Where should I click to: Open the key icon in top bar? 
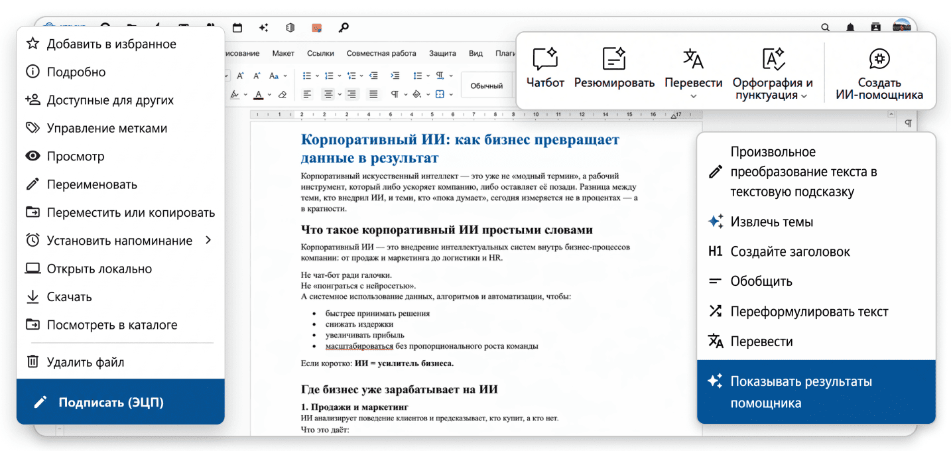coord(344,28)
